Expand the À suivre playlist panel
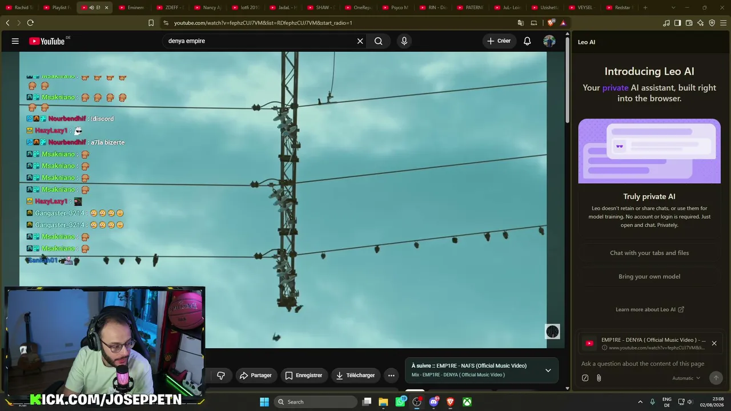The width and height of the screenshot is (731, 411). point(548,370)
